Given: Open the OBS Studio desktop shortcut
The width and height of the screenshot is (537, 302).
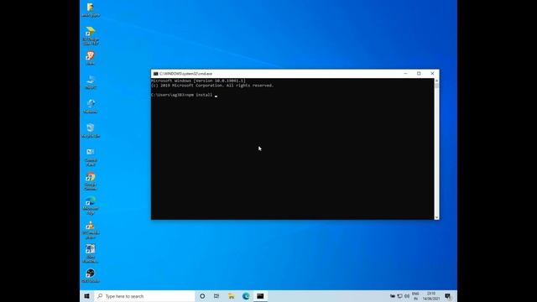Looking at the screenshot, I should pyautogui.click(x=91, y=276).
